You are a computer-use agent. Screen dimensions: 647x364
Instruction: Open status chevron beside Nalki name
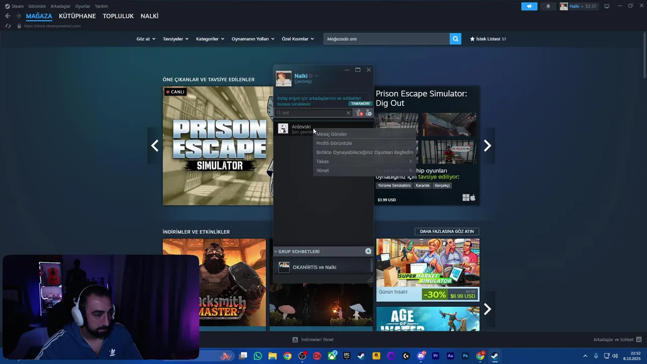(316, 76)
